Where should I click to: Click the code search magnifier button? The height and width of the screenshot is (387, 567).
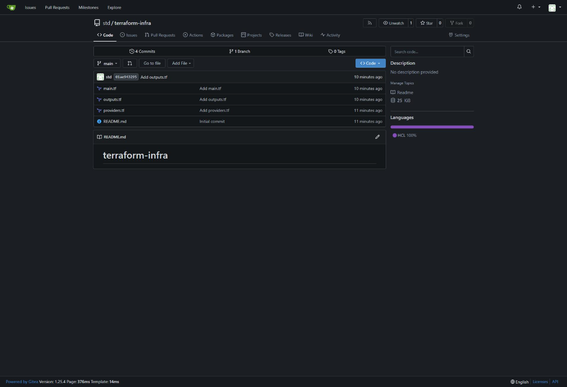point(469,52)
